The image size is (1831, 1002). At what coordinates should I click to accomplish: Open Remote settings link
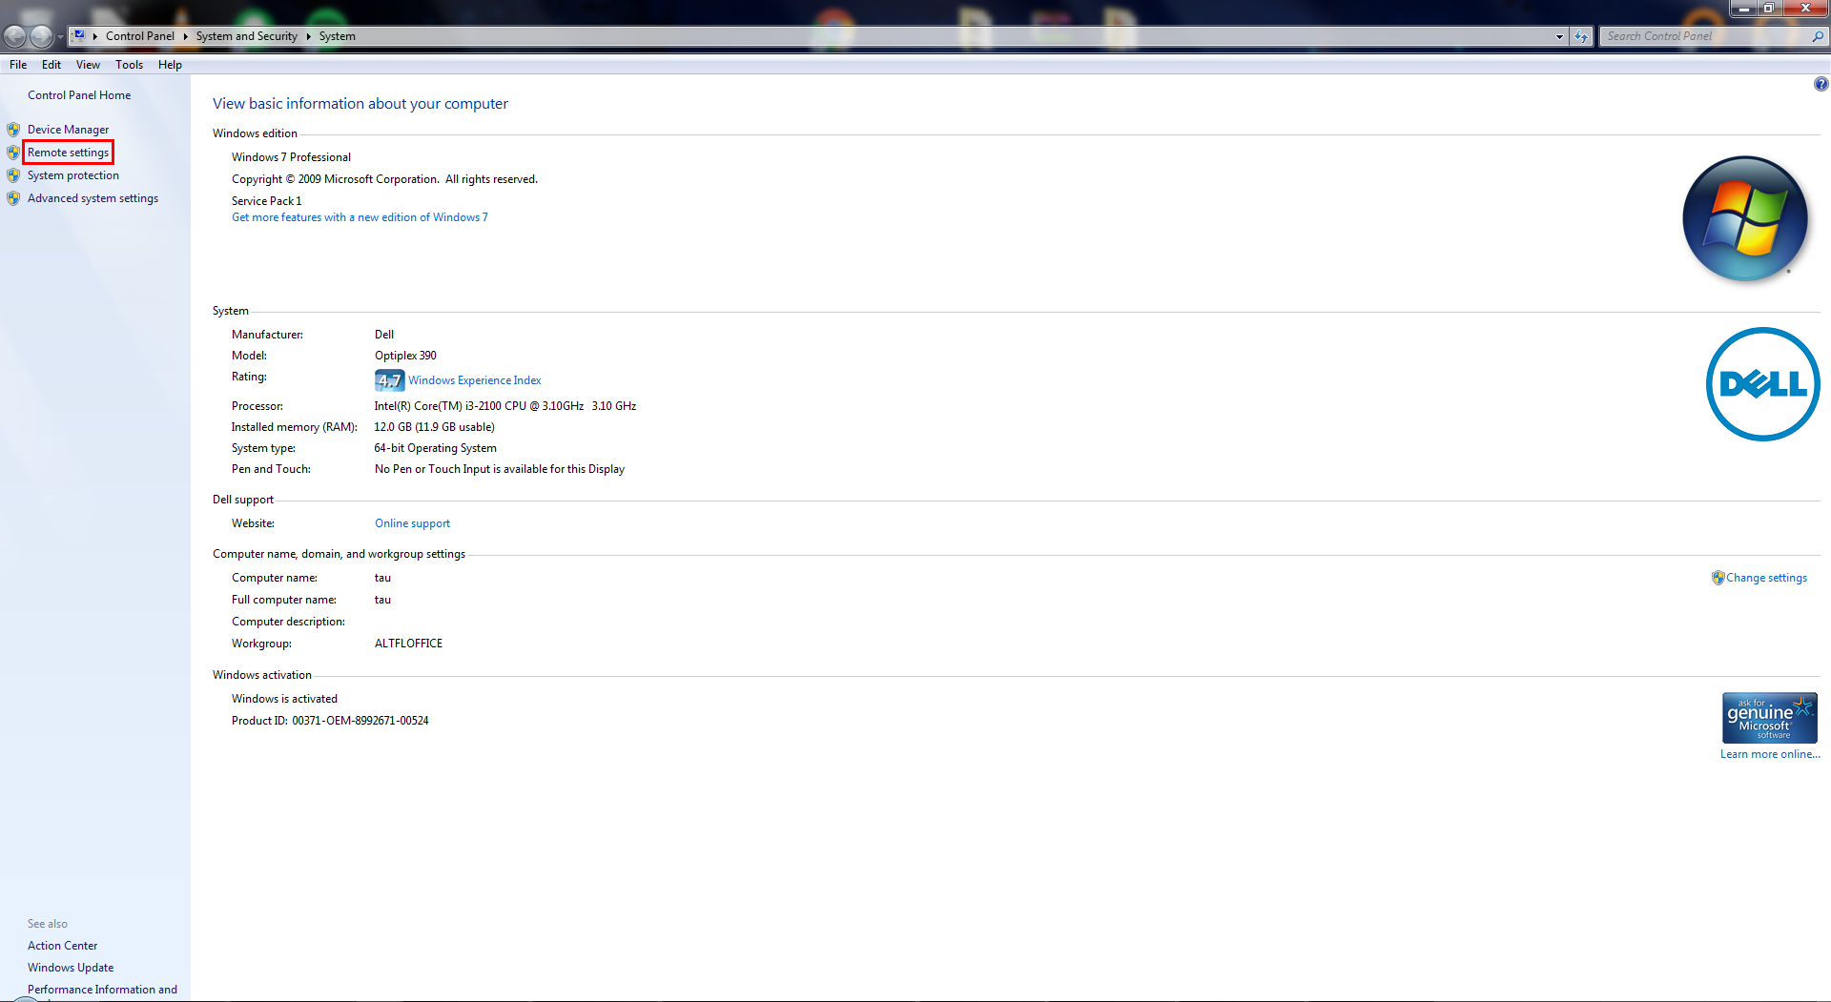tap(68, 153)
